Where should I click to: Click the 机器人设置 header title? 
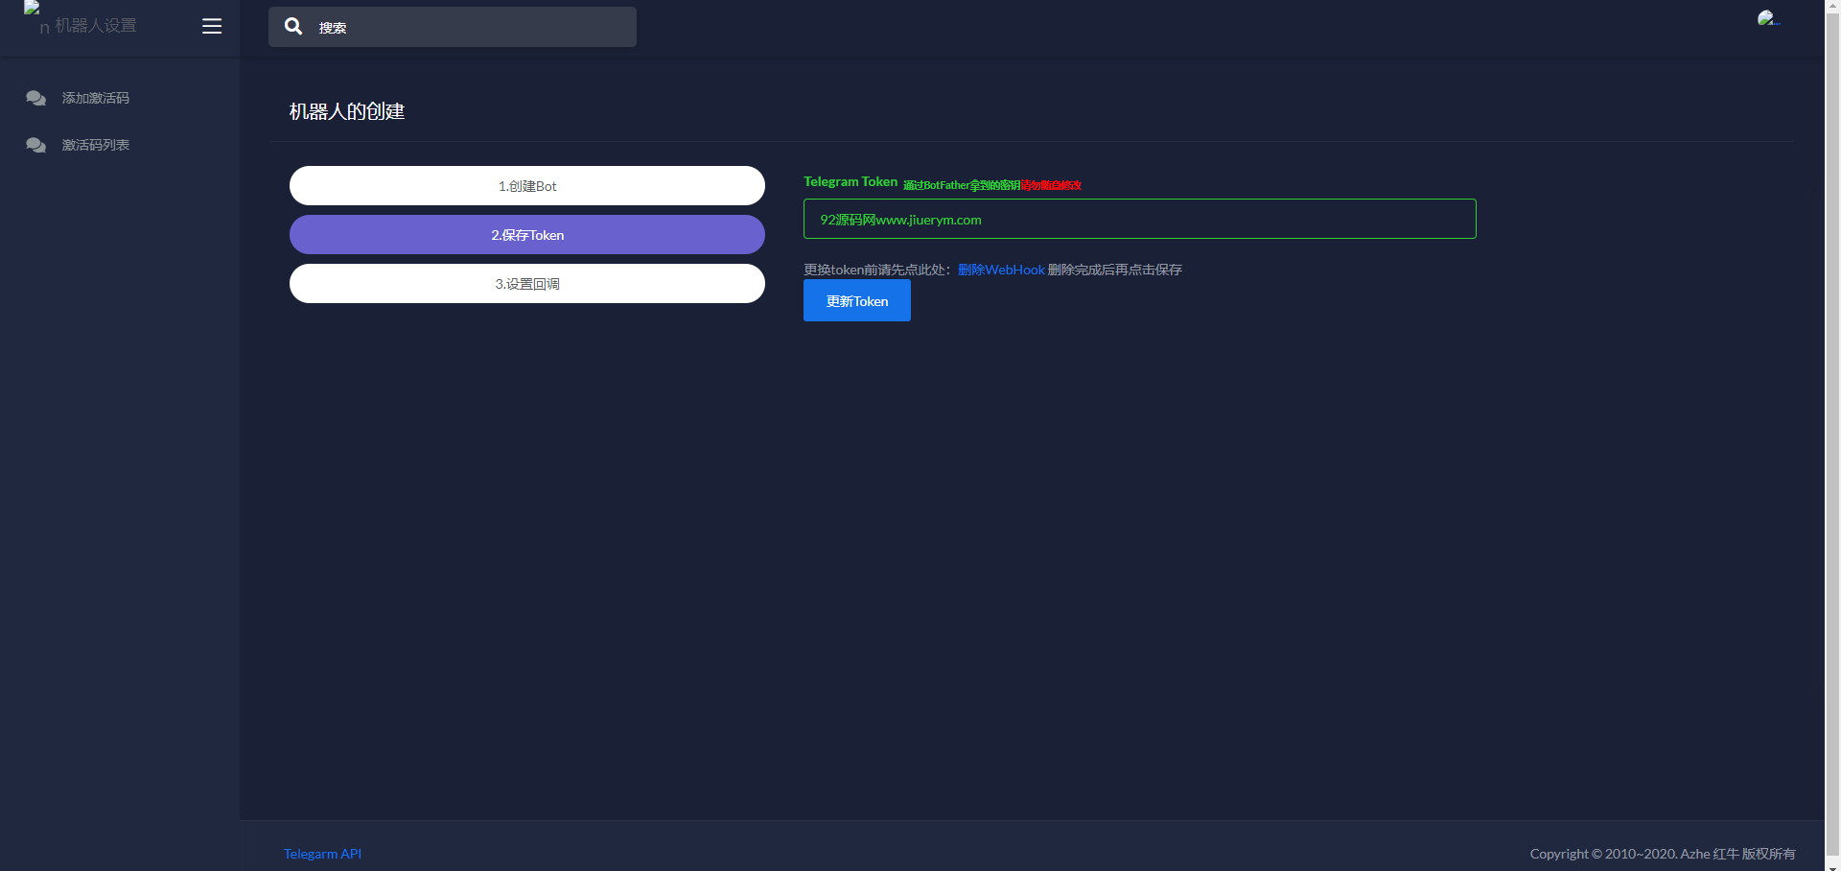click(x=96, y=26)
